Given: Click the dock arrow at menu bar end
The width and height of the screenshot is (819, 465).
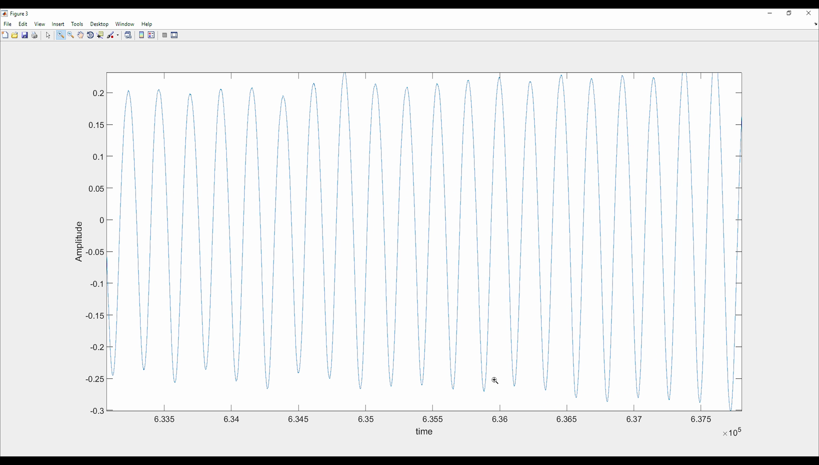Looking at the screenshot, I should pyautogui.click(x=816, y=24).
